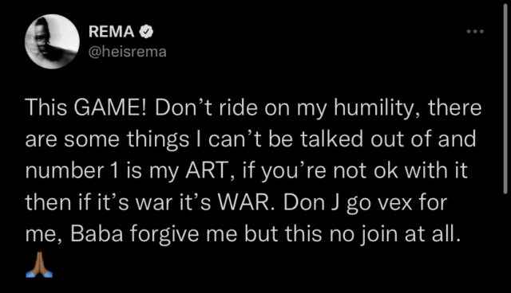Click the @heisrema handle

pyautogui.click(x=128, y=52)
